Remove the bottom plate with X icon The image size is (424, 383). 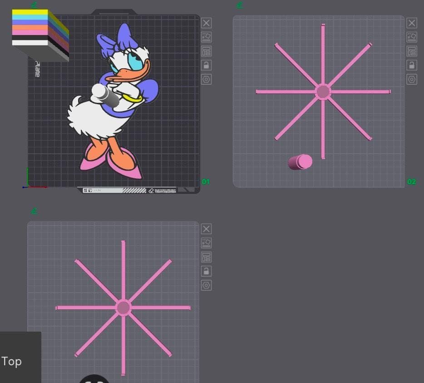coord(206,229)
